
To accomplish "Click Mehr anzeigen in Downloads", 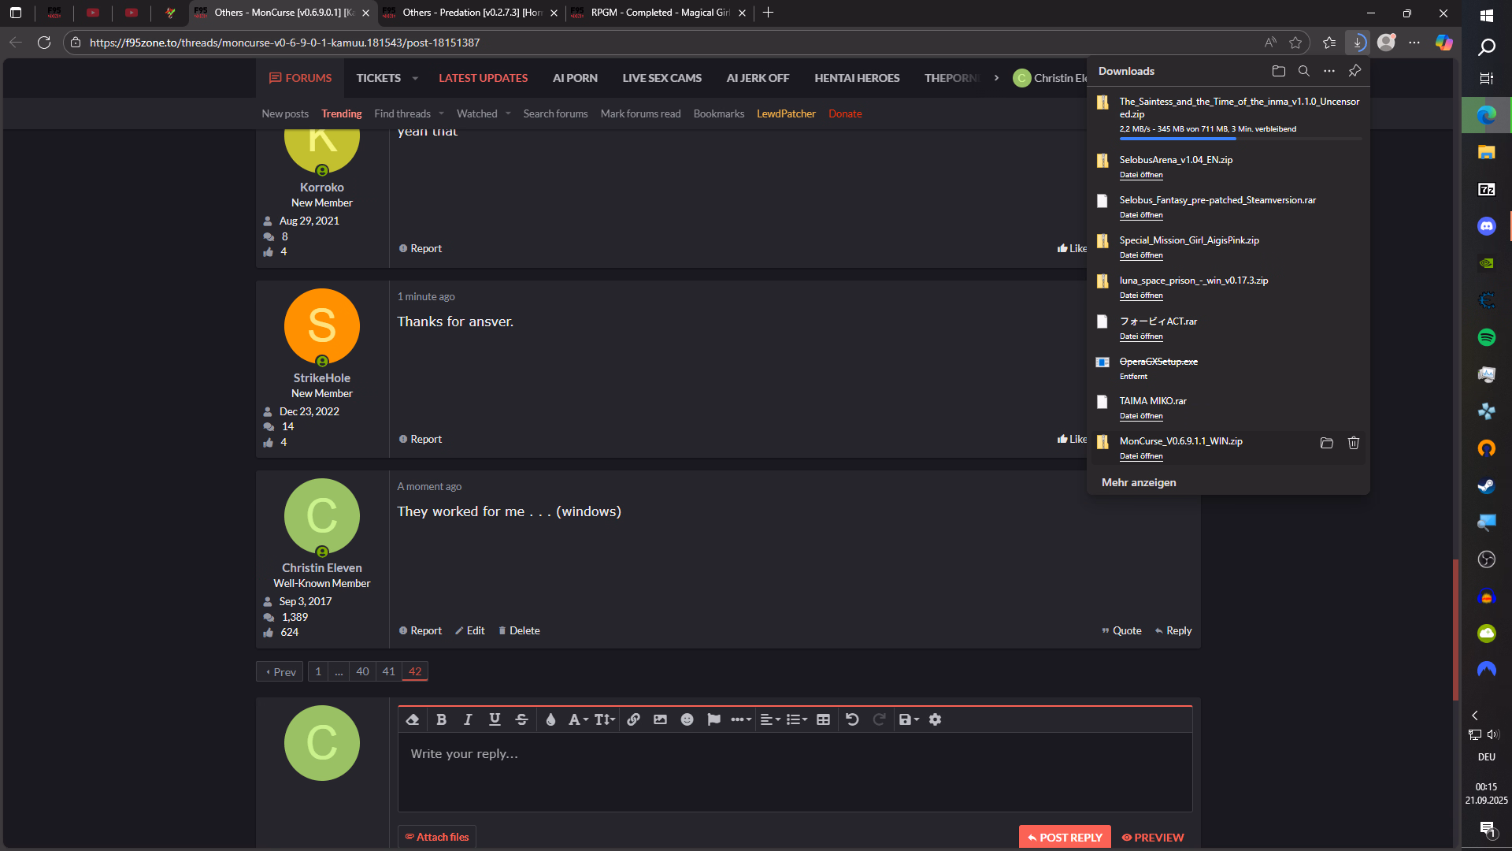I will tap(1138, 482).
